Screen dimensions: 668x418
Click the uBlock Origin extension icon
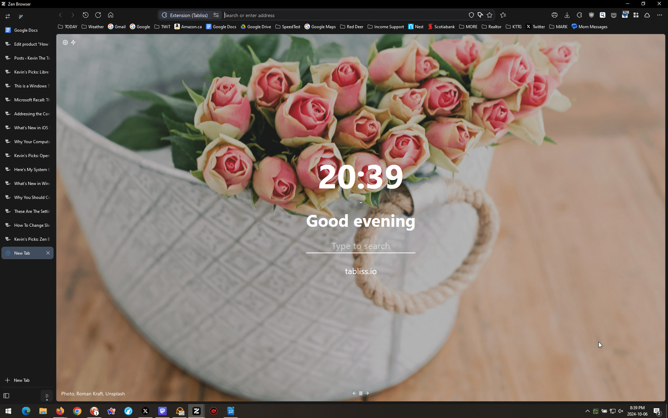(591, 15)
